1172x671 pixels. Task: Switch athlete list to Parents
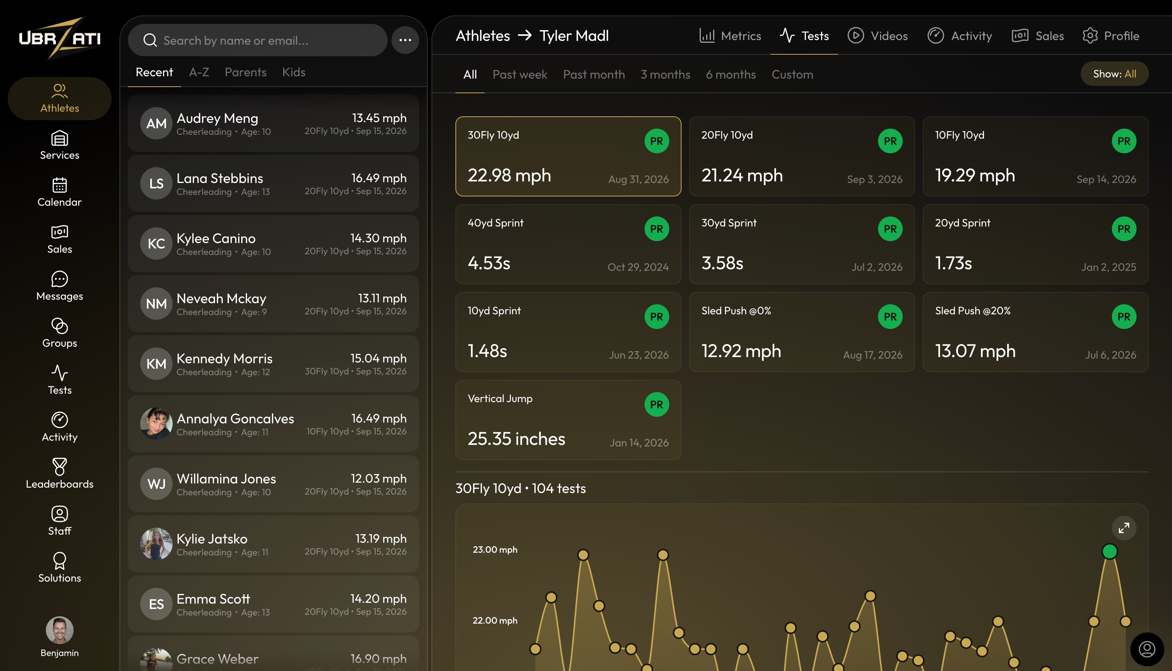pos(245,72)
